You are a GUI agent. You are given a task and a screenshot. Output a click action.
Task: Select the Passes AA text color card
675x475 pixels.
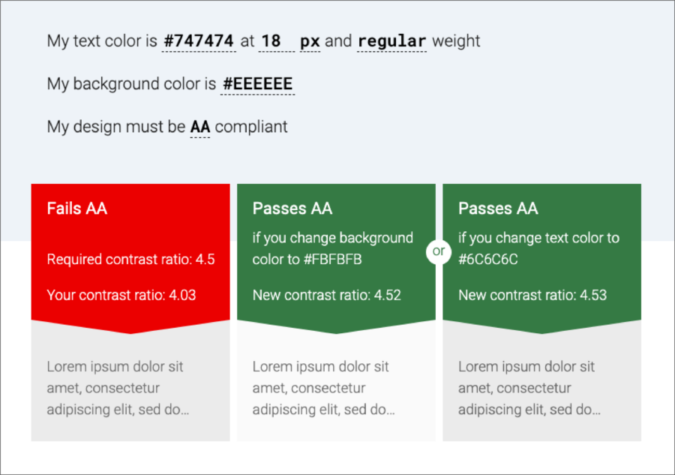[542, 258]
